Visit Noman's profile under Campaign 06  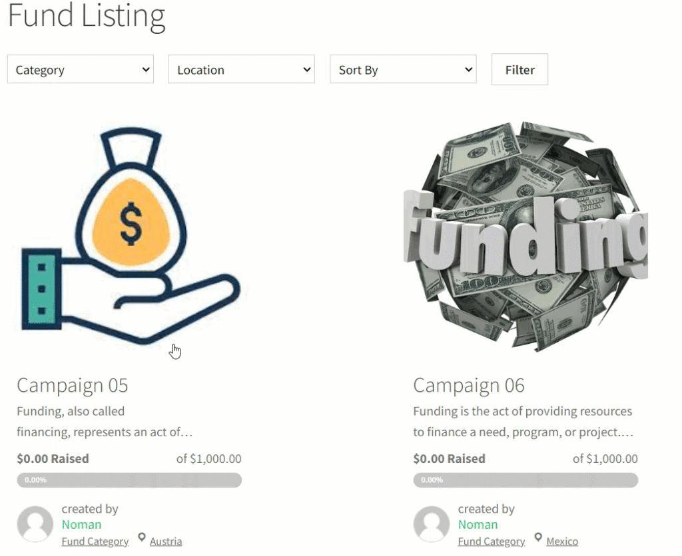478,525
